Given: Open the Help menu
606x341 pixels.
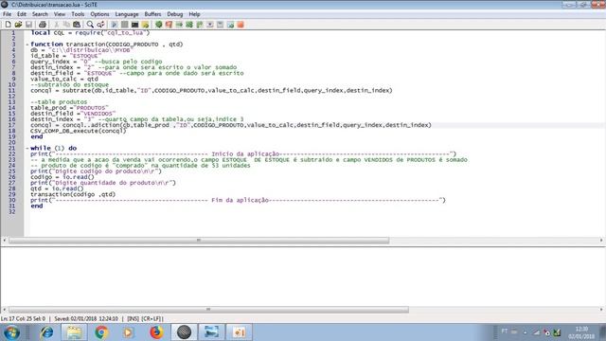Looking at the screenshot, I should (194, 14).
